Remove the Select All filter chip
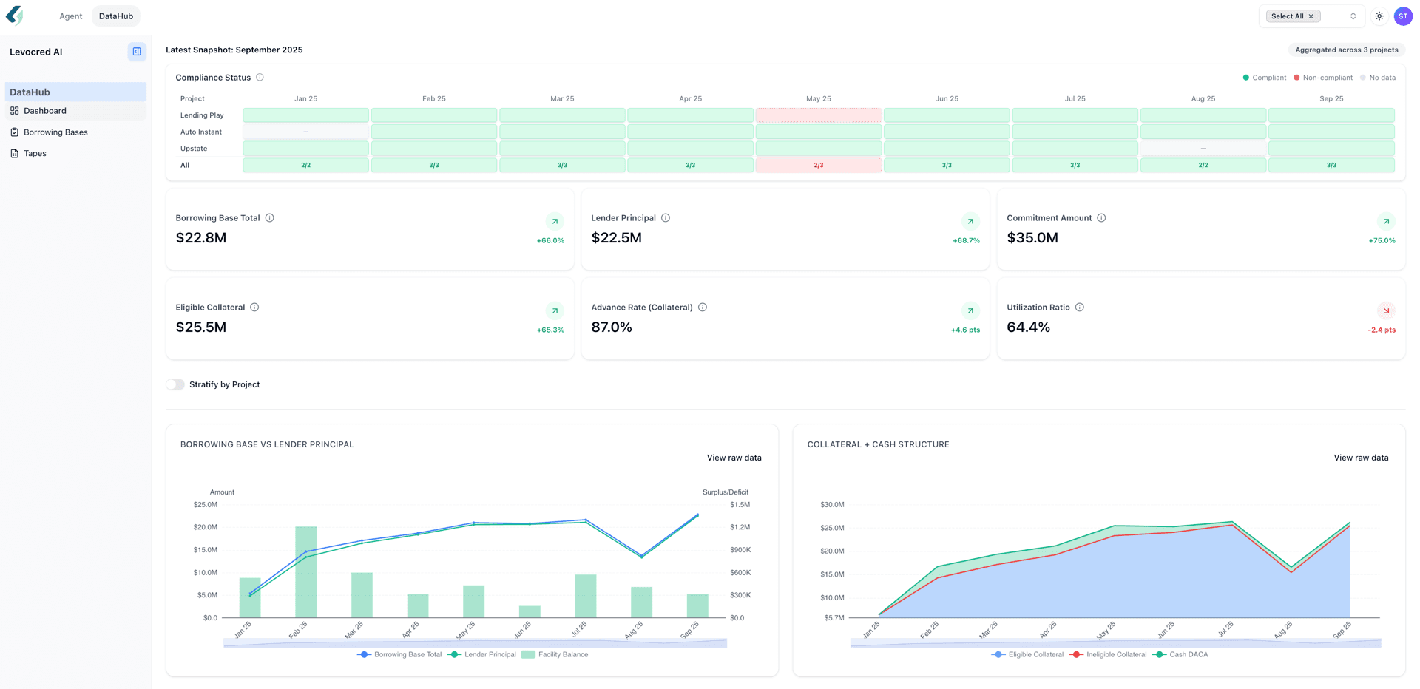The width and height of the screenshot is (1420, 689). pyautogui.click(x=1310, y=16)
